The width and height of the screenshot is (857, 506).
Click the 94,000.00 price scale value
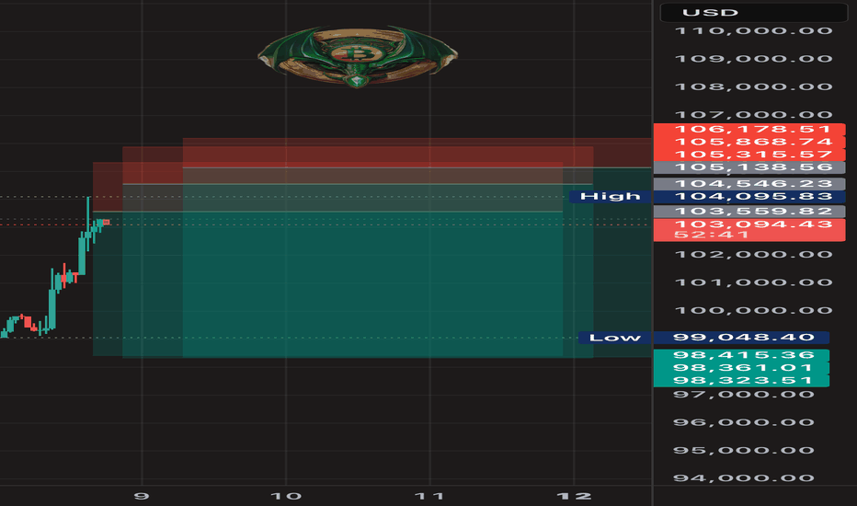point(744,478)
